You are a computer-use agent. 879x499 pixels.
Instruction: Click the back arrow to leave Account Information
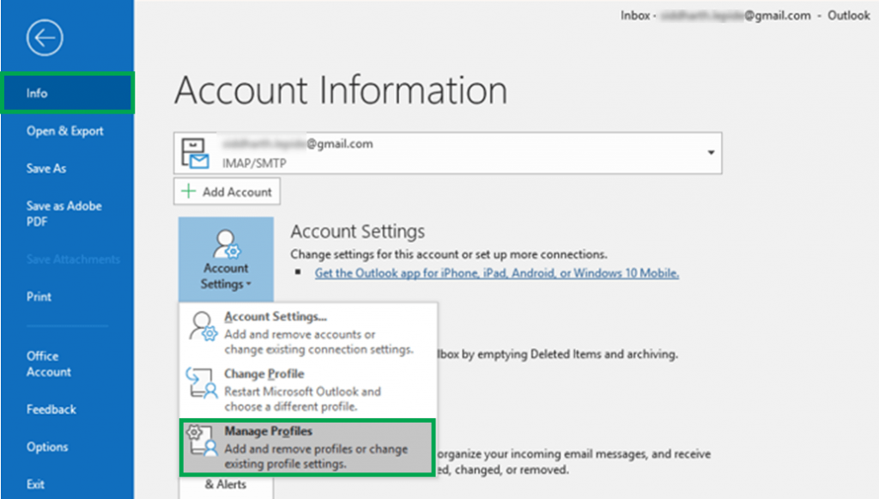pyautogui.click(x=44, y=38)
